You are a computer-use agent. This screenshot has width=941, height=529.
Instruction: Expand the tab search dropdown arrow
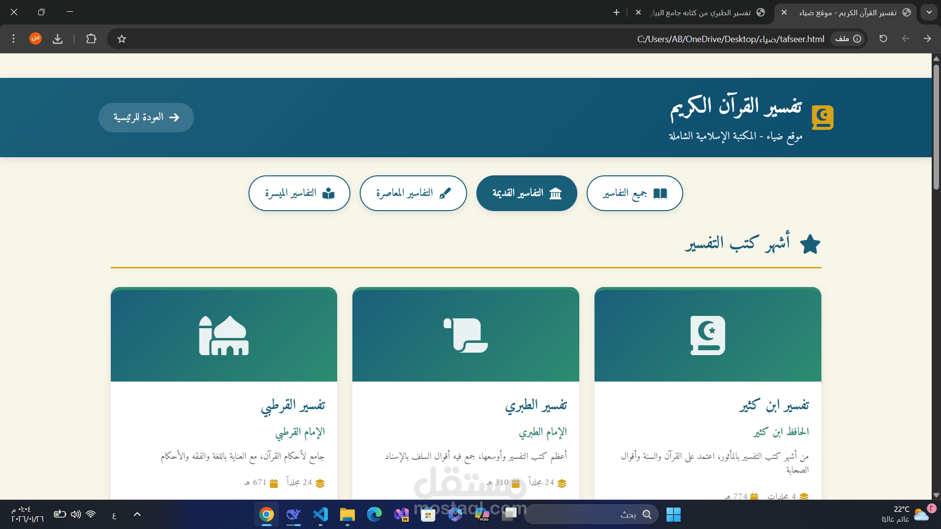coord(929,12)
